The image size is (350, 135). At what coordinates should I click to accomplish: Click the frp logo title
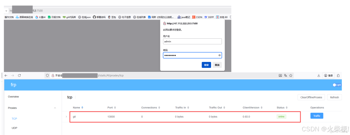pos(14,85)
